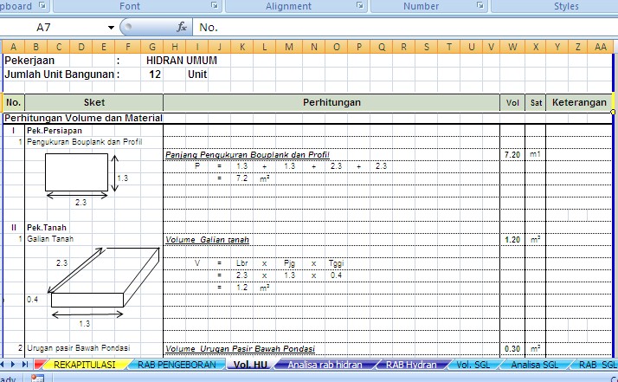Open the RAB Hydran sheet tab
This screenshot has height=382, width=618.
tap(411, 365)
